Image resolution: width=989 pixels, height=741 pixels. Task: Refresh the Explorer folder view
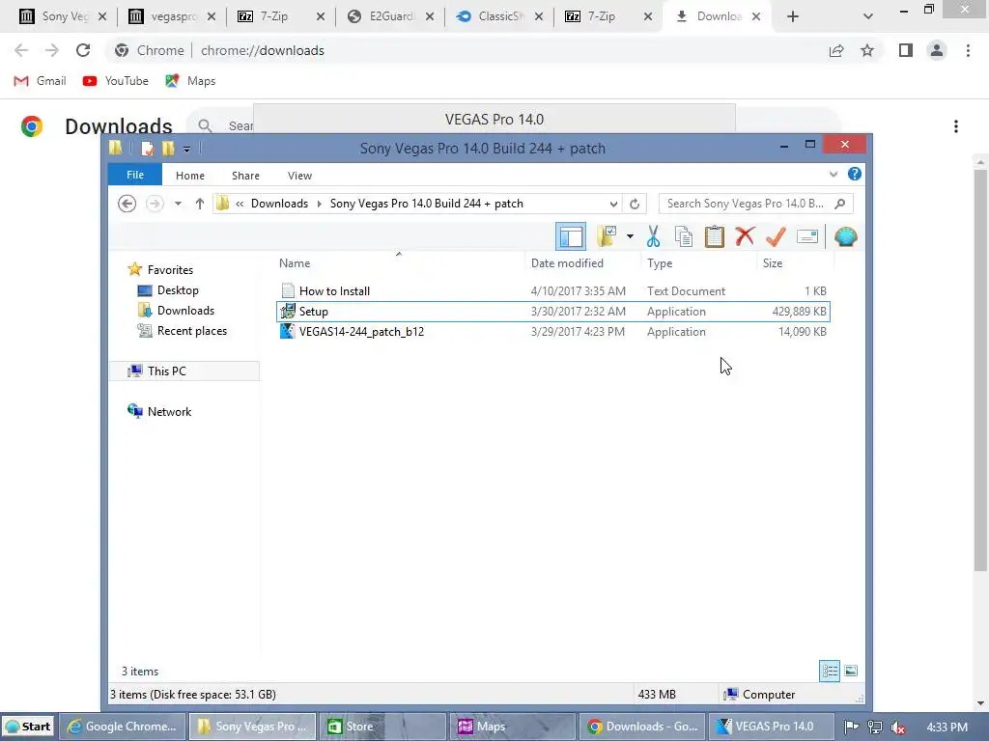635,205
